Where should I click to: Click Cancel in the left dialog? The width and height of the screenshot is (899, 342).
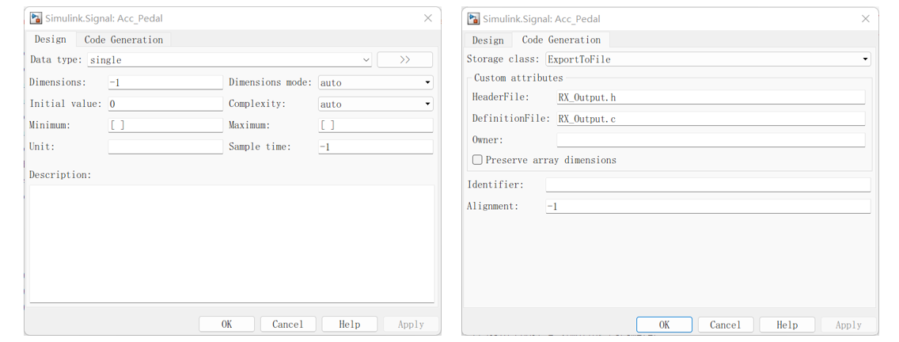coord(287,324)
